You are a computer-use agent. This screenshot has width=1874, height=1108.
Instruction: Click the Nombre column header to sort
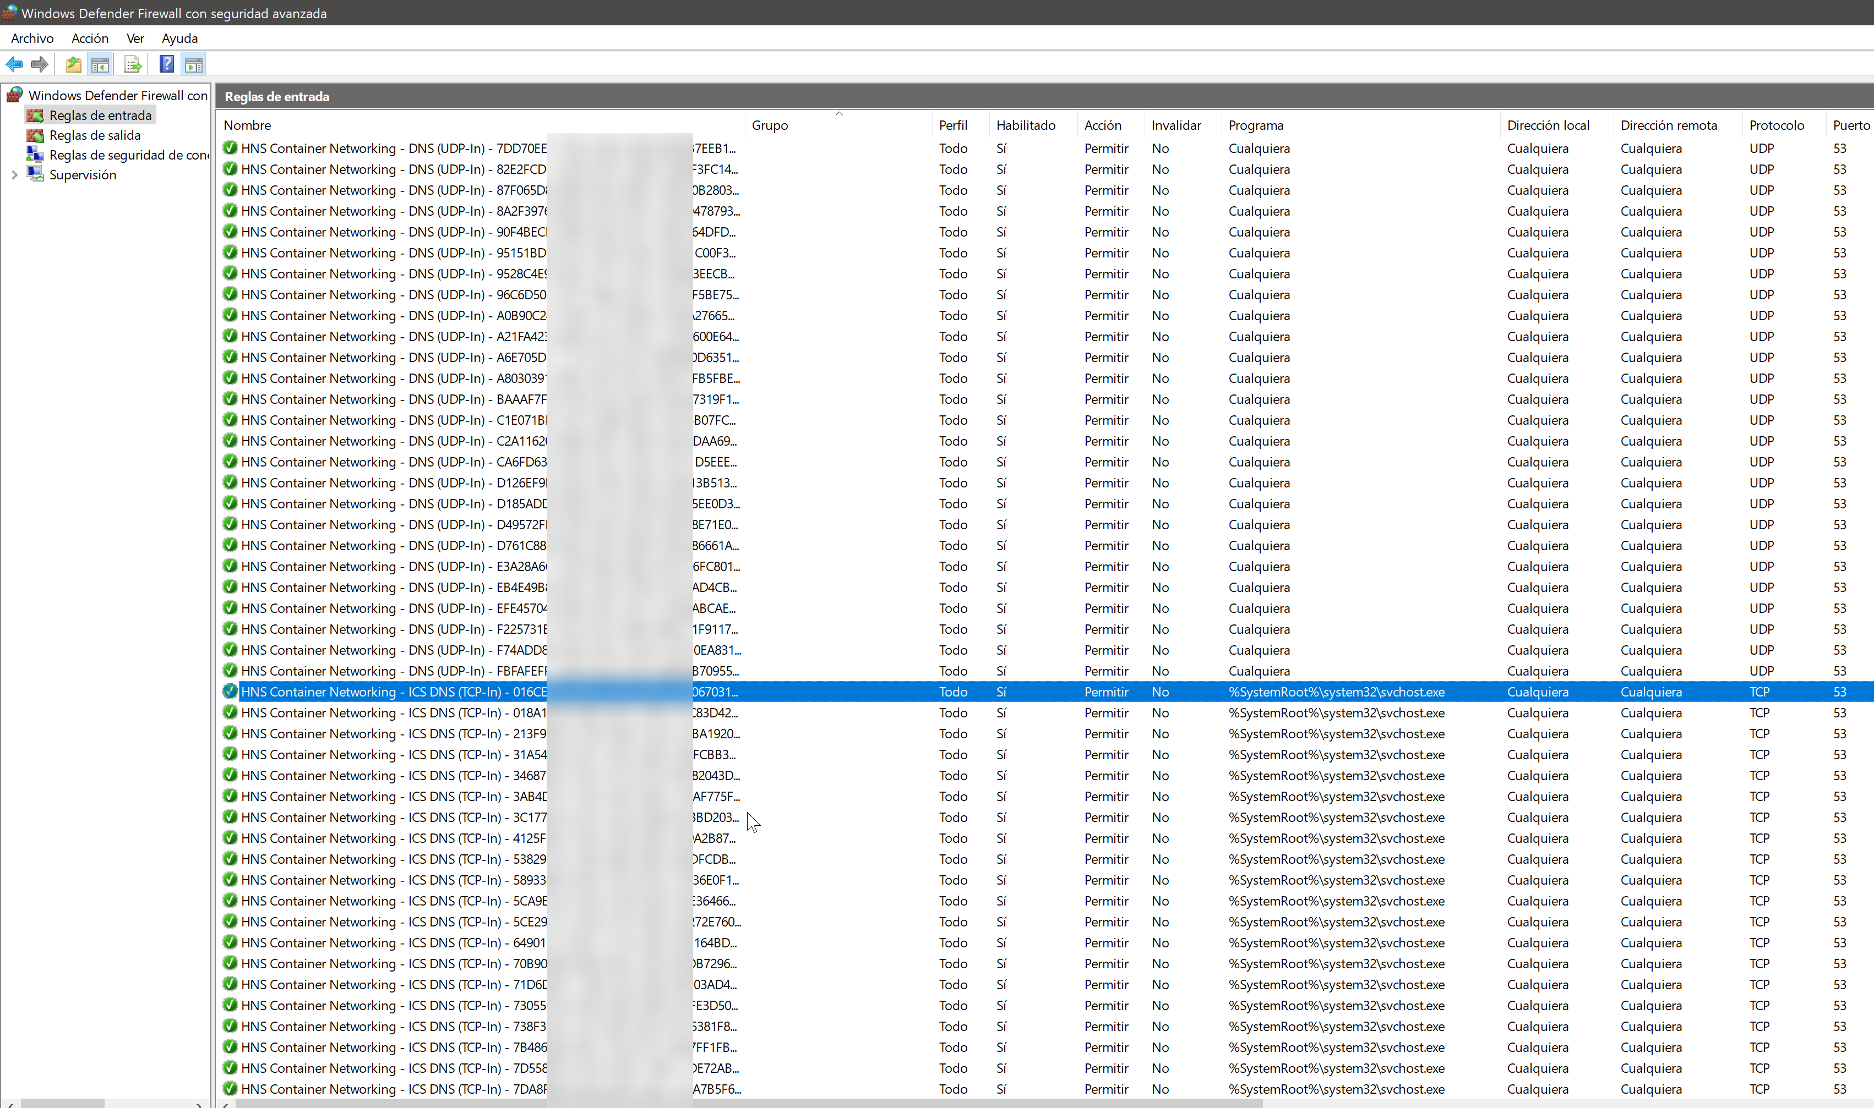(248, 125)
